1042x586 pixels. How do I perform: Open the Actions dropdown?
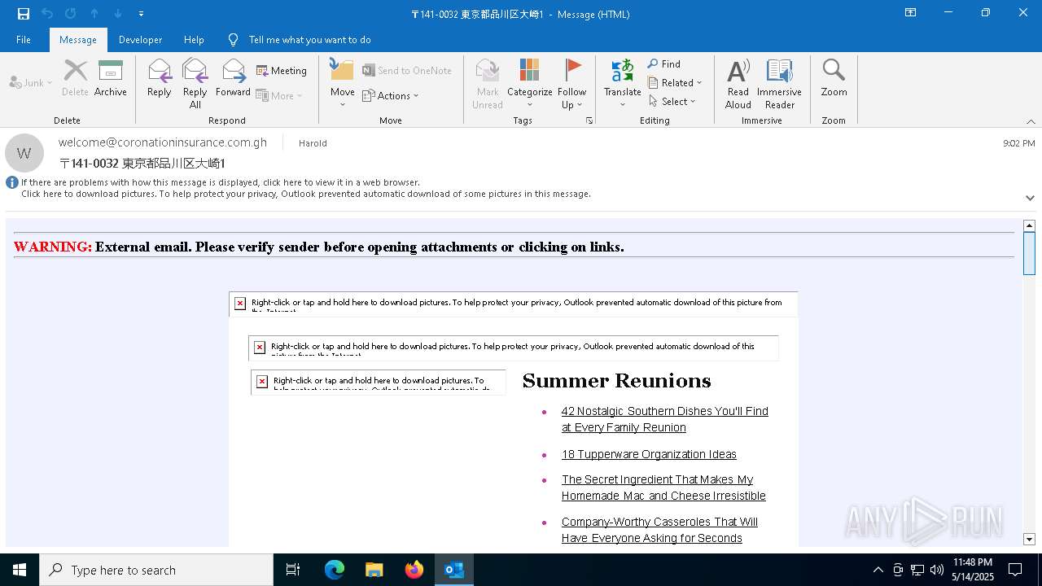(391, 95)
